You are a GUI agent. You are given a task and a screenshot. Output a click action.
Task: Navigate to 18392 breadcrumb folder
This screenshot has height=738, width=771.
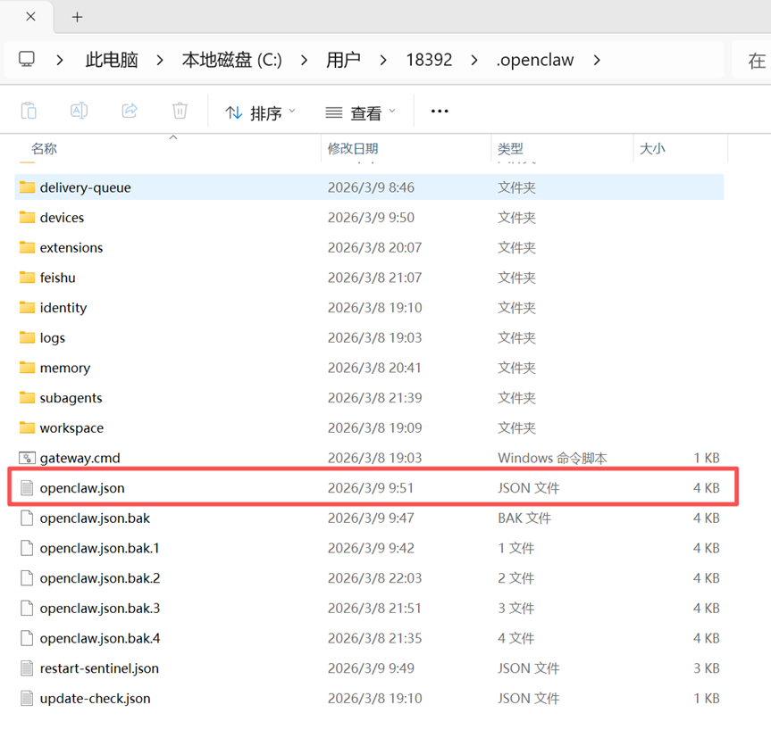coord(429,60)
